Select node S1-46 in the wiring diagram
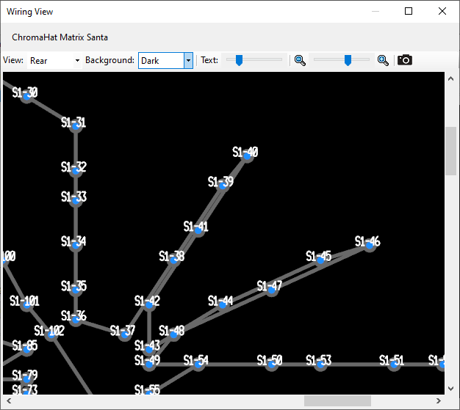This screenshot has width=460, height=410. [370, 246]
